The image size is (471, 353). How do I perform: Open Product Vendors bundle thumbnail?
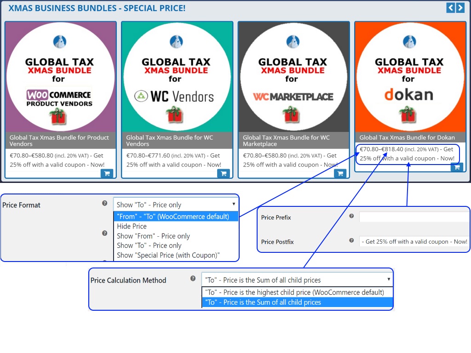(x=60, y=77)
